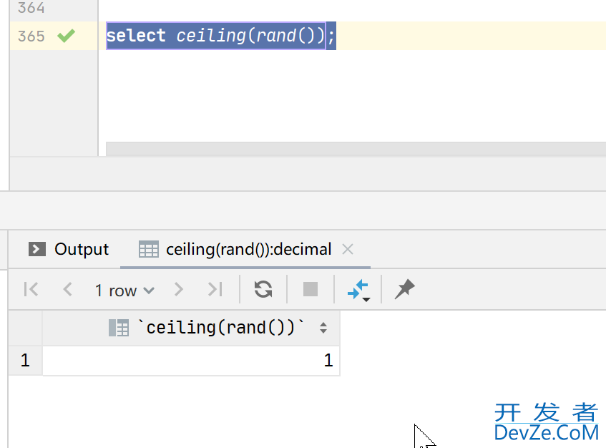Reload the query result data
The width and height of the screenshot is (606, 448).
pyautogui.click(x=263, y=289)
